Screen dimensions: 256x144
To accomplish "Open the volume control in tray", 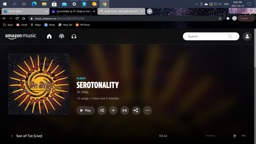I will [220, 4].
